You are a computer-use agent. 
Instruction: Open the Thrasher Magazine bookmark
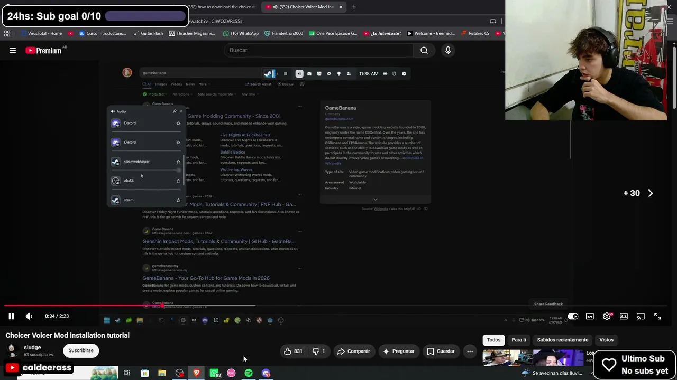pos(192,33)
